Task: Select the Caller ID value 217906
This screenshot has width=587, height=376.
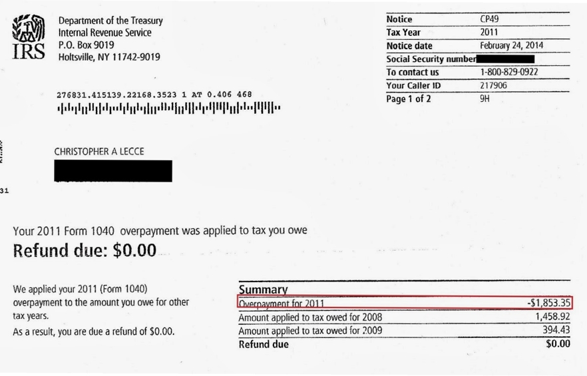Action: [x=493, y=86]
